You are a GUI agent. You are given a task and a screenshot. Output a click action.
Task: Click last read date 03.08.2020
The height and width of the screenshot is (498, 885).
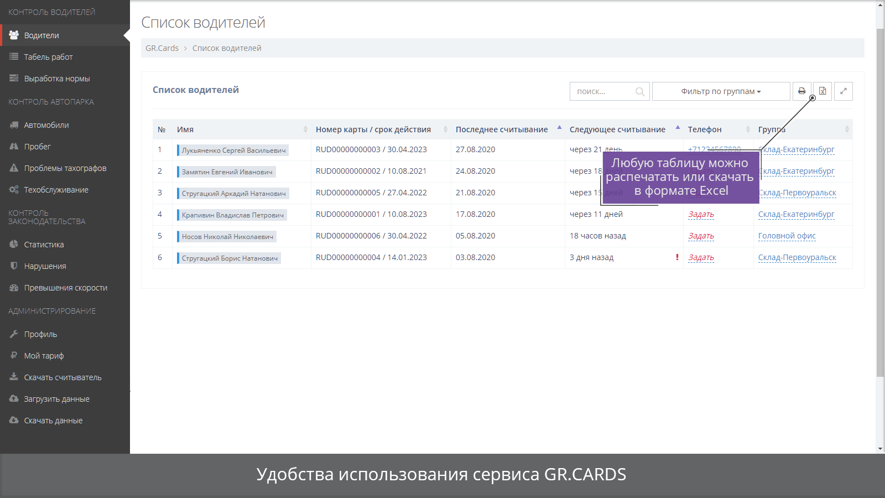coord(475,257)
